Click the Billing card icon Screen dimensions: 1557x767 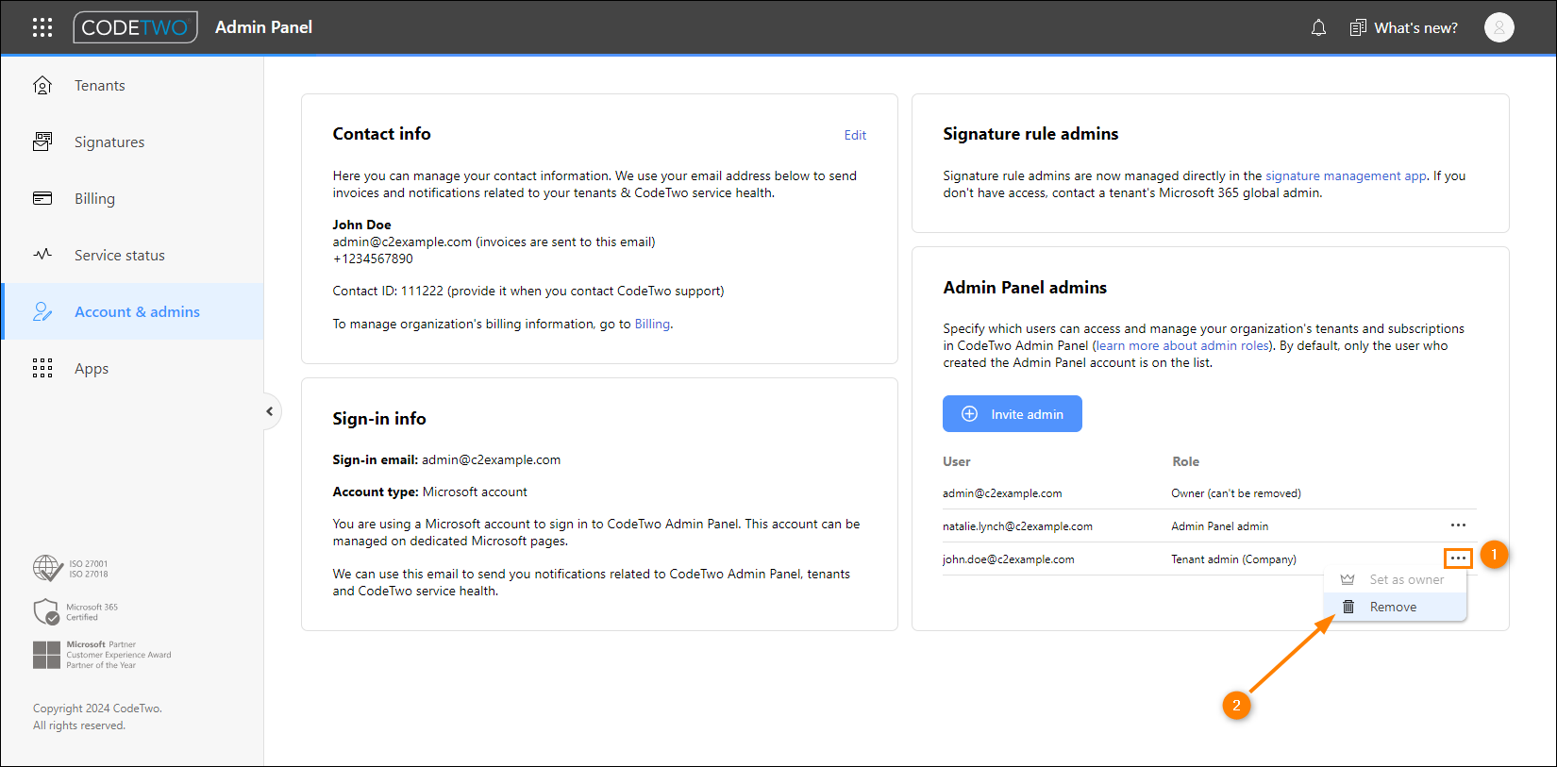coord(42,198)
